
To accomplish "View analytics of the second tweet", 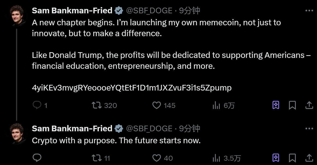I will (x=216, y=158).
